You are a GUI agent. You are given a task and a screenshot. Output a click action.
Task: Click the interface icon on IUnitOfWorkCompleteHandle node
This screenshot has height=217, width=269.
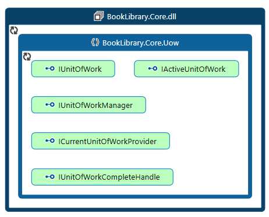[x=50, y=177]
